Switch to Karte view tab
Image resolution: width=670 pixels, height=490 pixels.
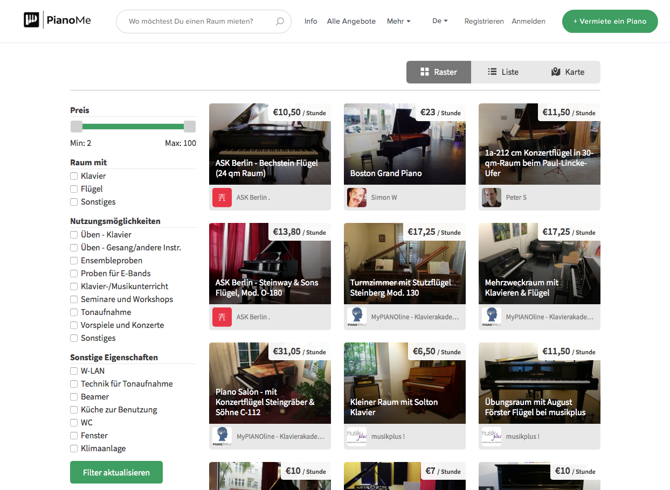coord(568,72)
